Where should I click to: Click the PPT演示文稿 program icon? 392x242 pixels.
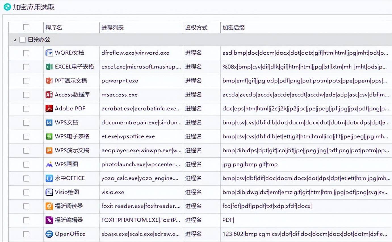coord(49,81)
